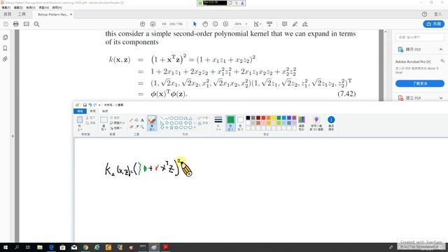Open Windows Start menu
Viewport: 448px width, 252px height.
pyautogui.click(x=6, y=247)
